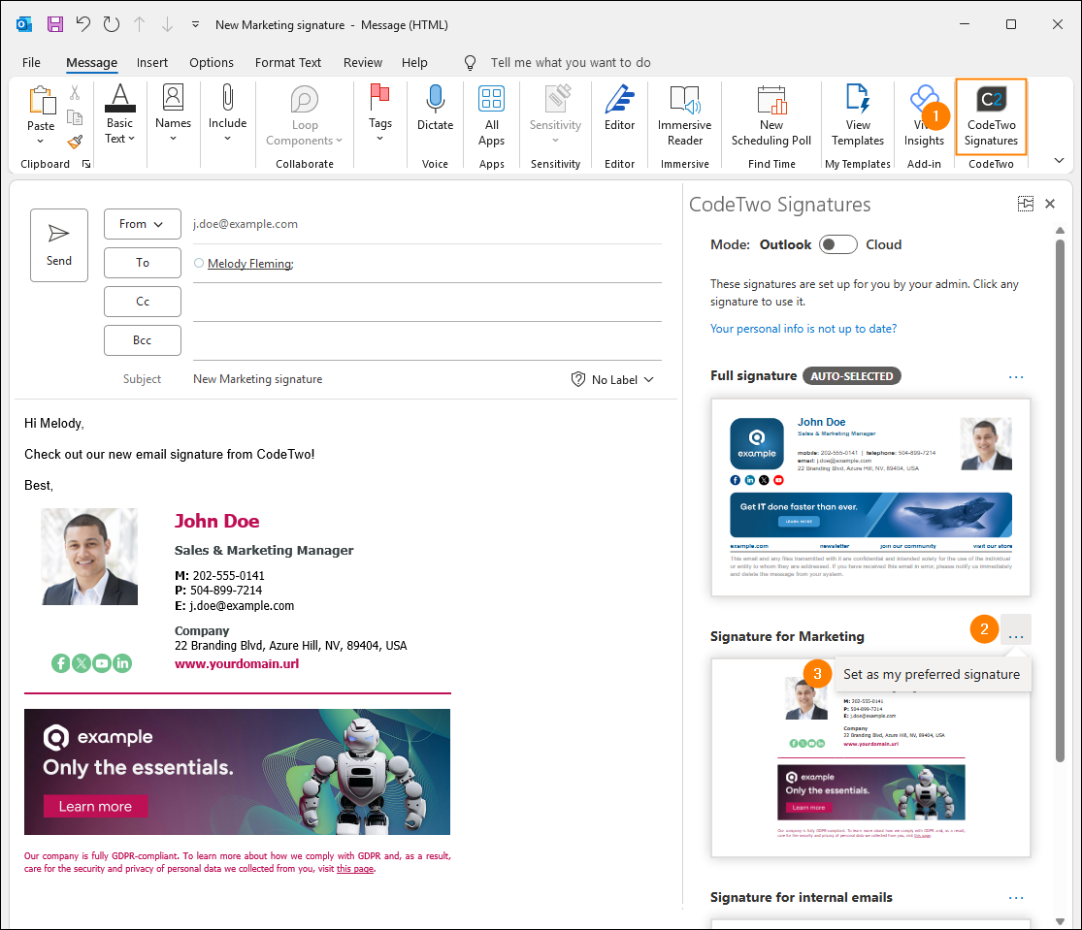This screenshot has height=930, width=1082.
Task: Click the Cut scissors icon
Action: pyautogui.click(x=75, y=92)
